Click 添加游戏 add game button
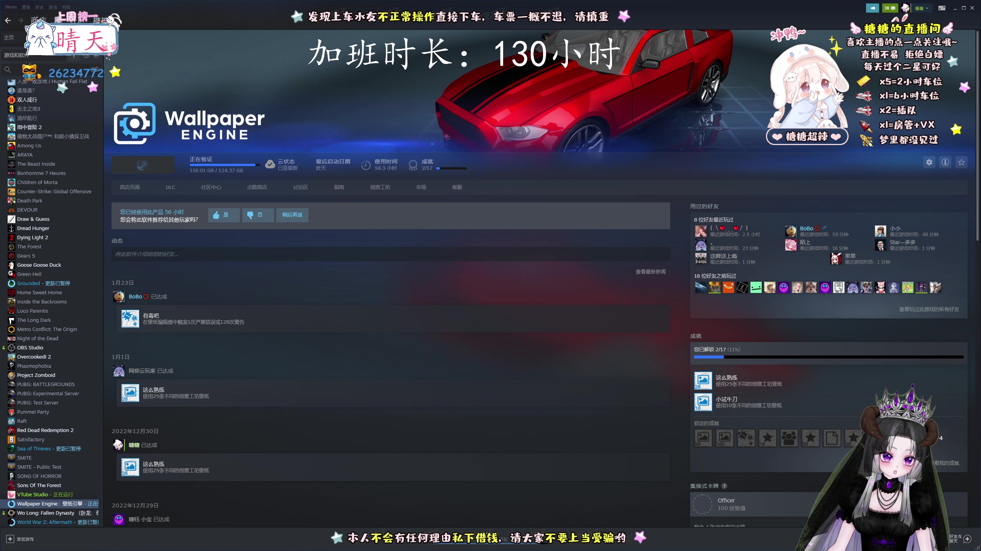981x551 pixels. [x=20, y=539]
